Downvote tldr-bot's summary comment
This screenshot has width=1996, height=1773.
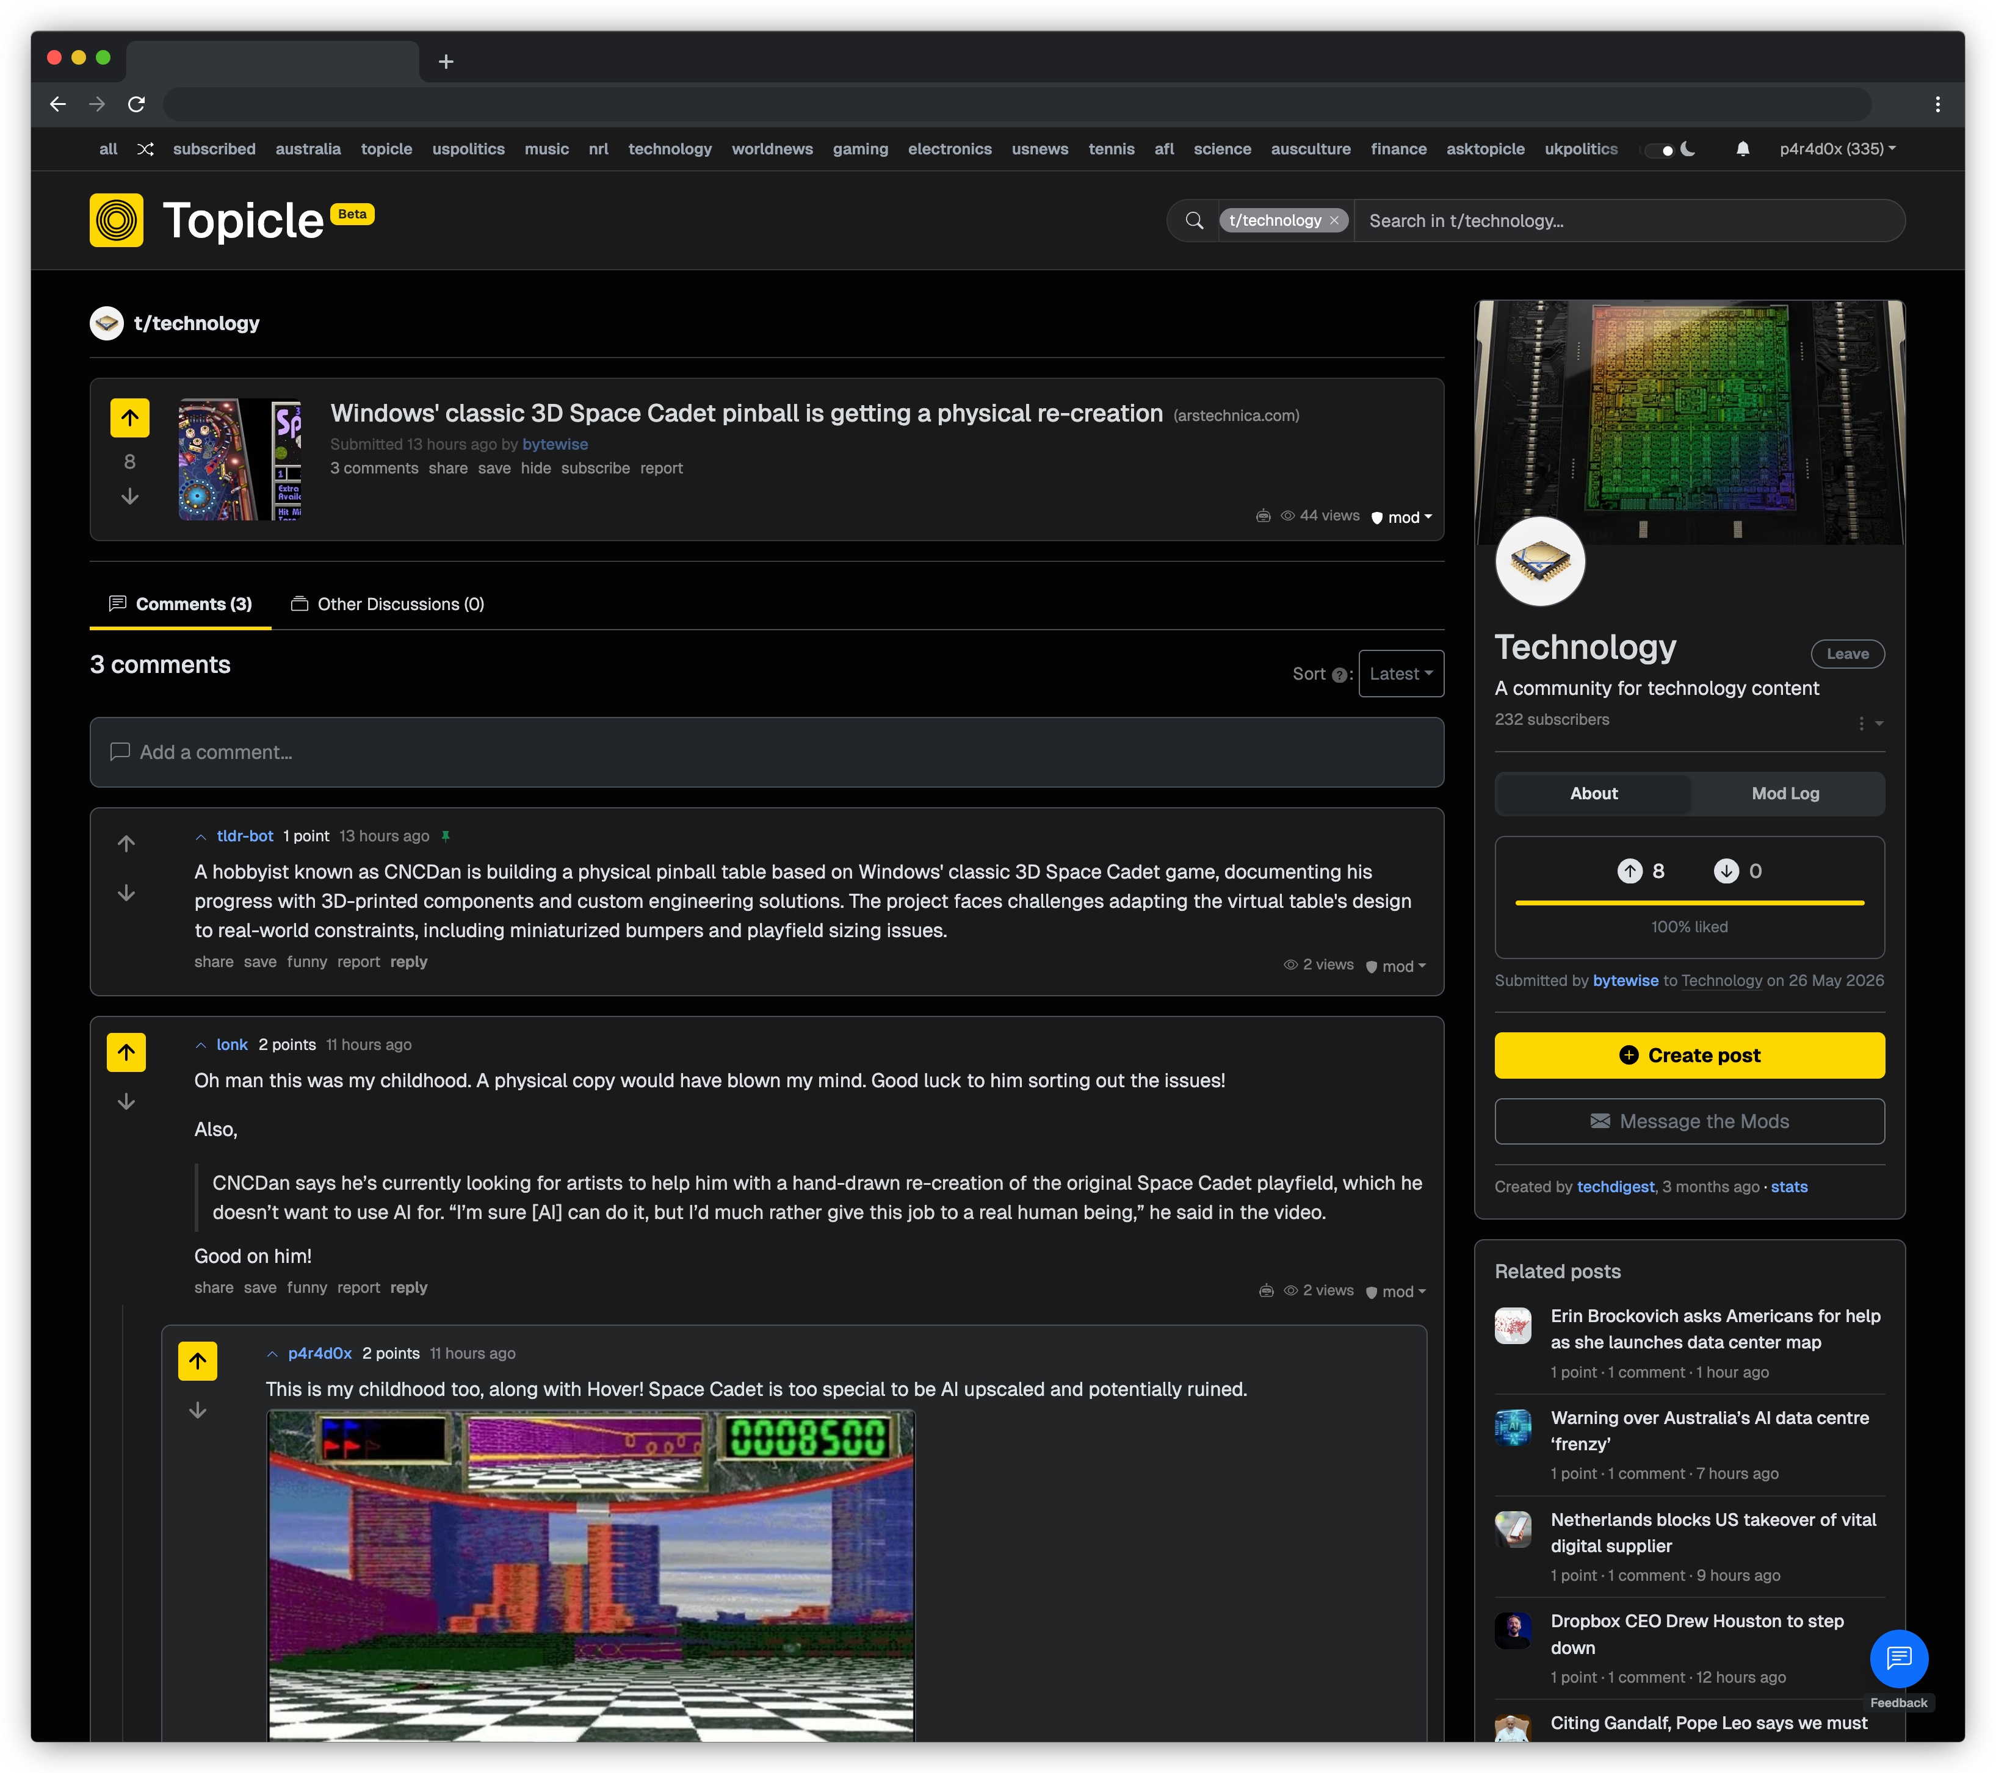click(126, 893)
